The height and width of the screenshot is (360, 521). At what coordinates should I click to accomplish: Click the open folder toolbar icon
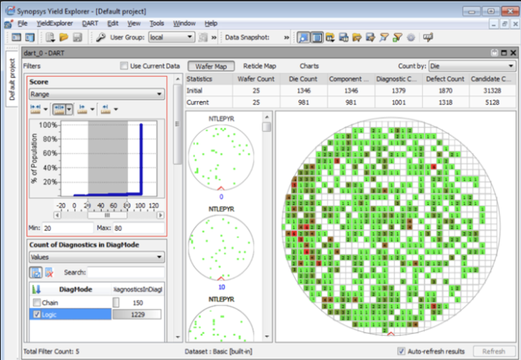click(x=64, y=37)
